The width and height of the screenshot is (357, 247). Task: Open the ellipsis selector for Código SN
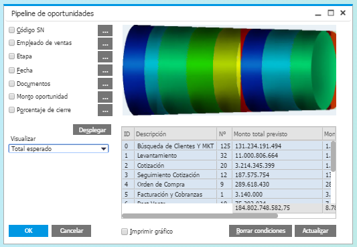click(x=105, y=31)
